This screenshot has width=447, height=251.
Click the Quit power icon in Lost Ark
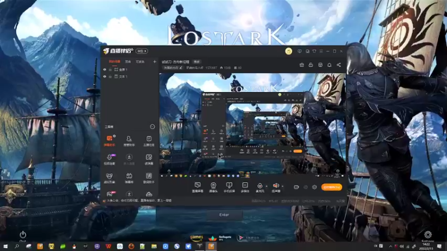[23, 235]
